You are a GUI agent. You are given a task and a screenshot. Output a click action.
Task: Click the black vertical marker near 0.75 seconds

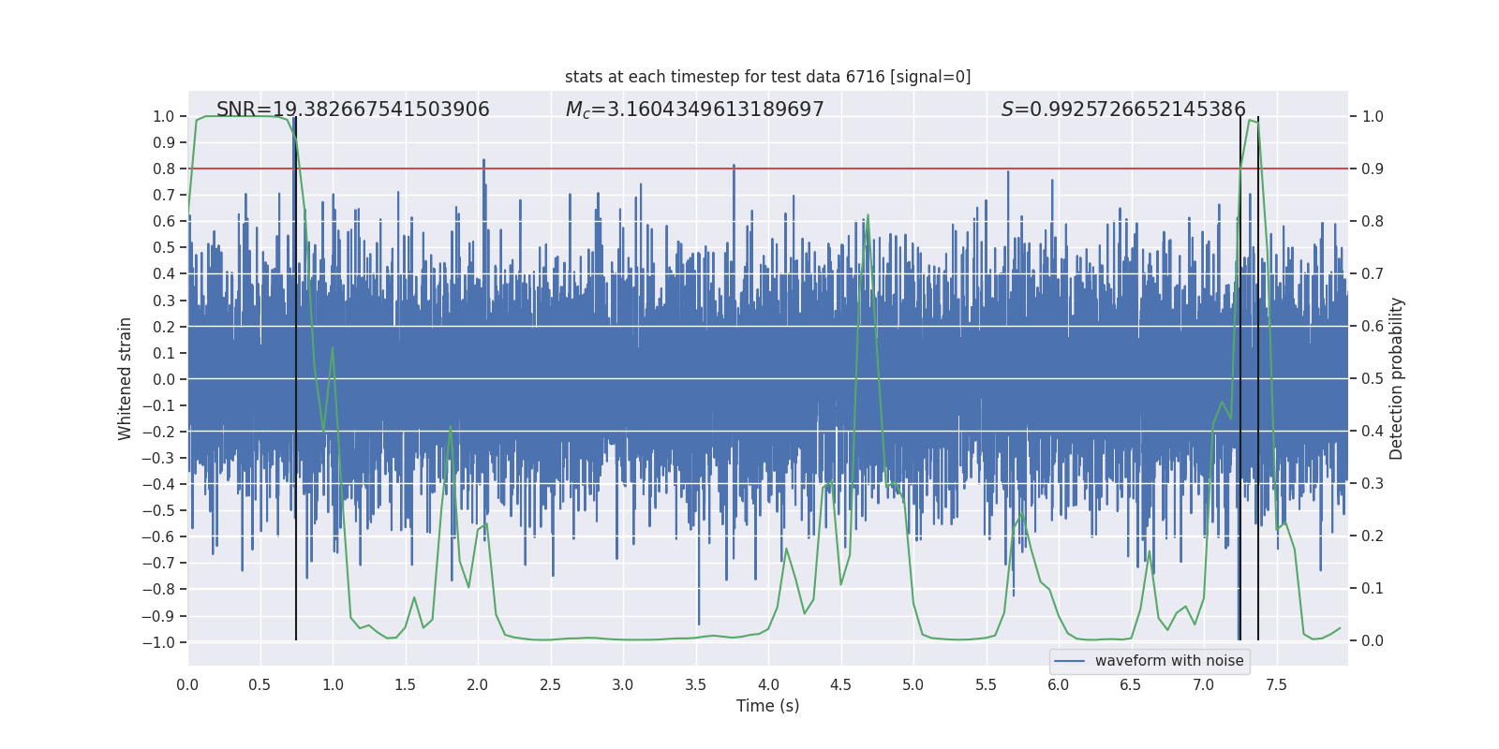click(x=296, y=378)
